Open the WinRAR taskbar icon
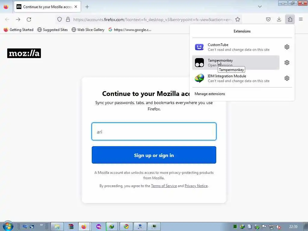This screenshot has height=231, width=308. (71, 227)
